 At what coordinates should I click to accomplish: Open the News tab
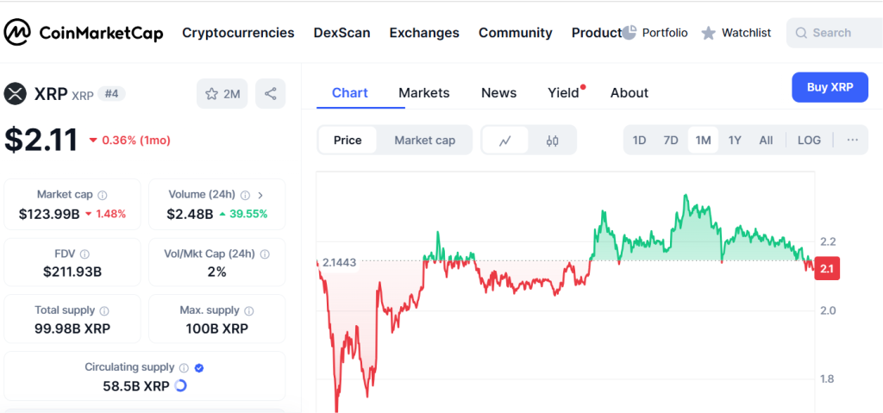tap(499, 93)
